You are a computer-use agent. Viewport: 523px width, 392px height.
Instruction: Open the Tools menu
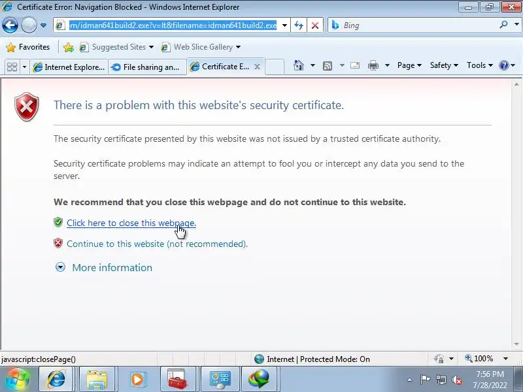tap(480, 65)
